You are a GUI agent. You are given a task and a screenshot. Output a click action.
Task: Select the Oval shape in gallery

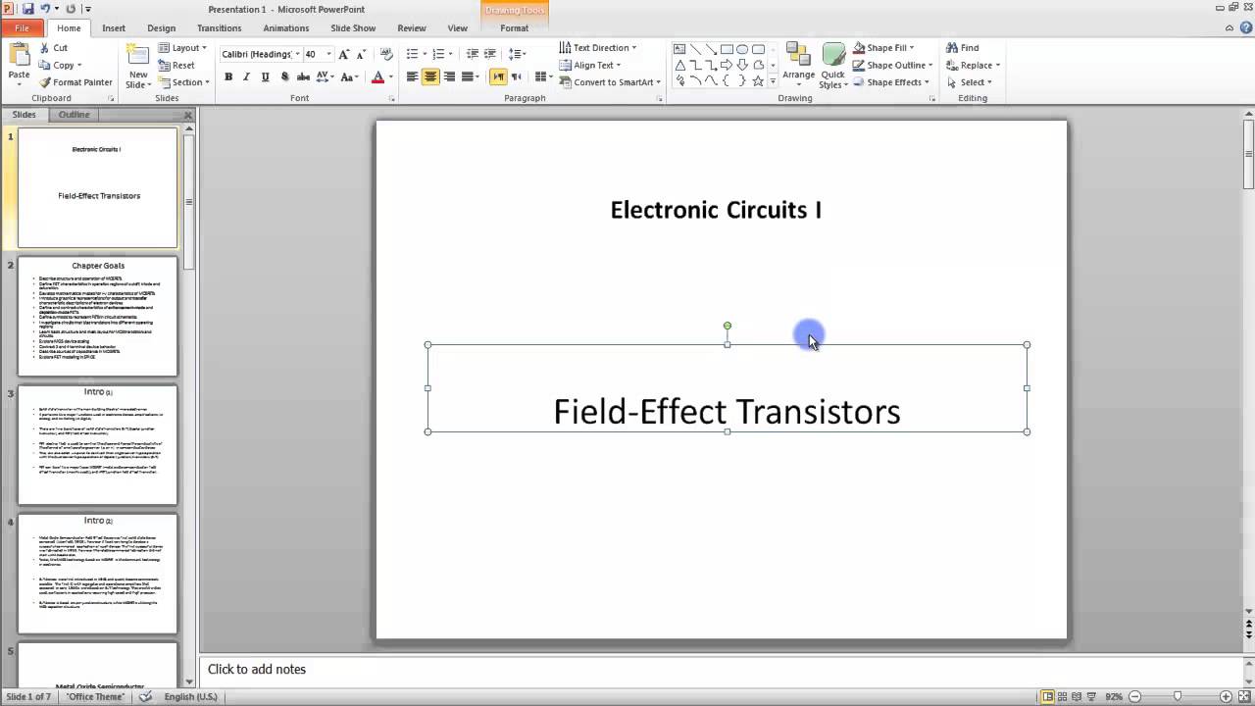742,49
